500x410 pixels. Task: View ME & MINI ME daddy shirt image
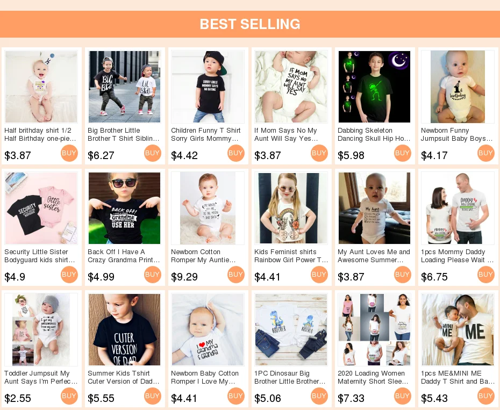tap(458, 329)
